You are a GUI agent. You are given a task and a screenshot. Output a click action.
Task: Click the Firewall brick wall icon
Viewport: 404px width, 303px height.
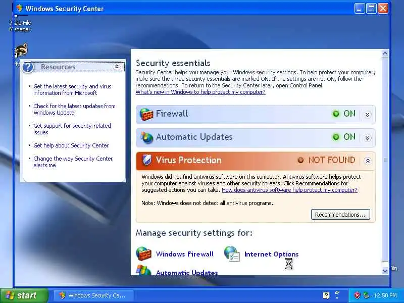146,114
